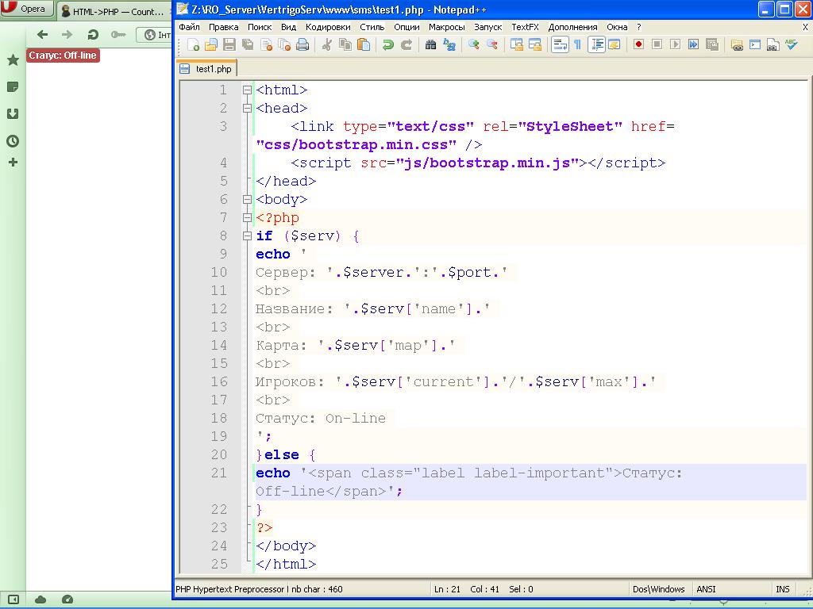Open file using the folder toolbar icon
Screen dimensions: 813x609
click(211, 45)
